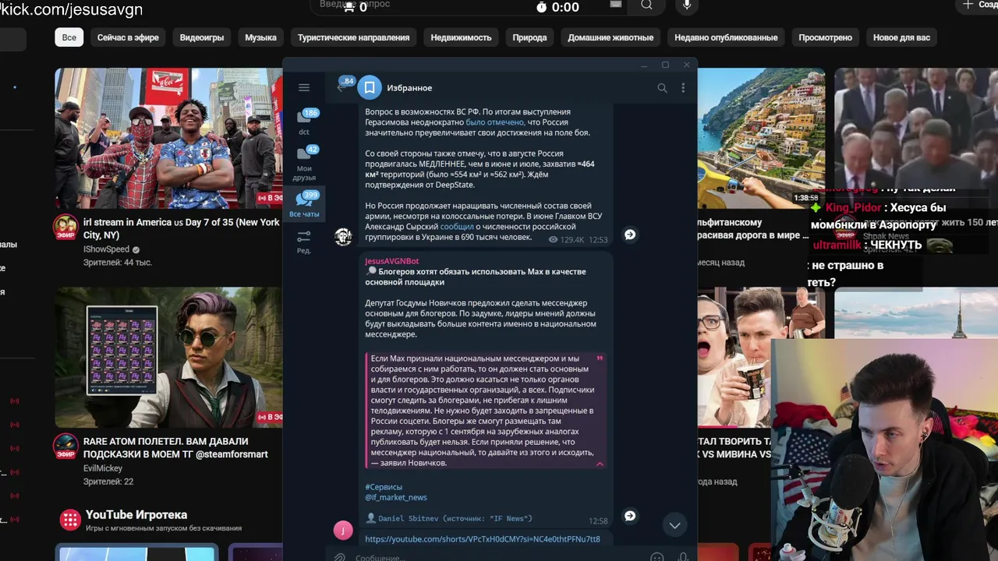Maximize the Telegram window
This screenshot has height=561, width=998.
[665, 65]
